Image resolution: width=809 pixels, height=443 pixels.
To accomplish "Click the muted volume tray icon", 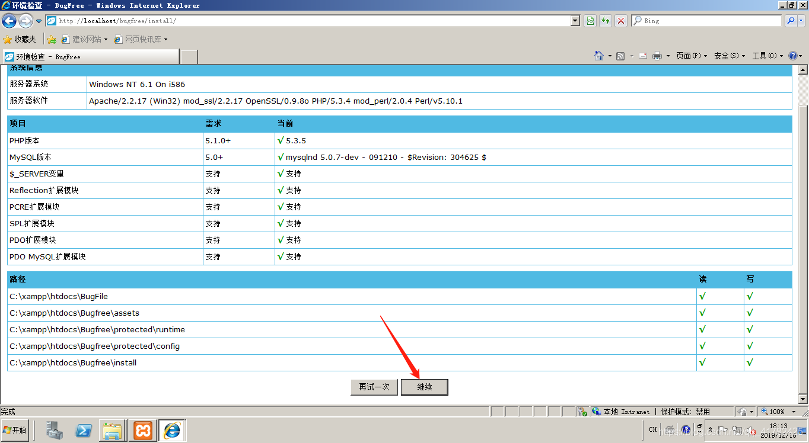I will (x=750, y=431).
